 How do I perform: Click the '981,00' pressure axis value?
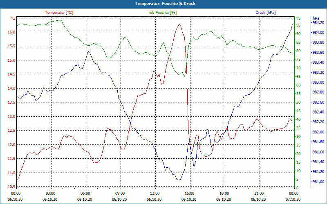point(318,182)
